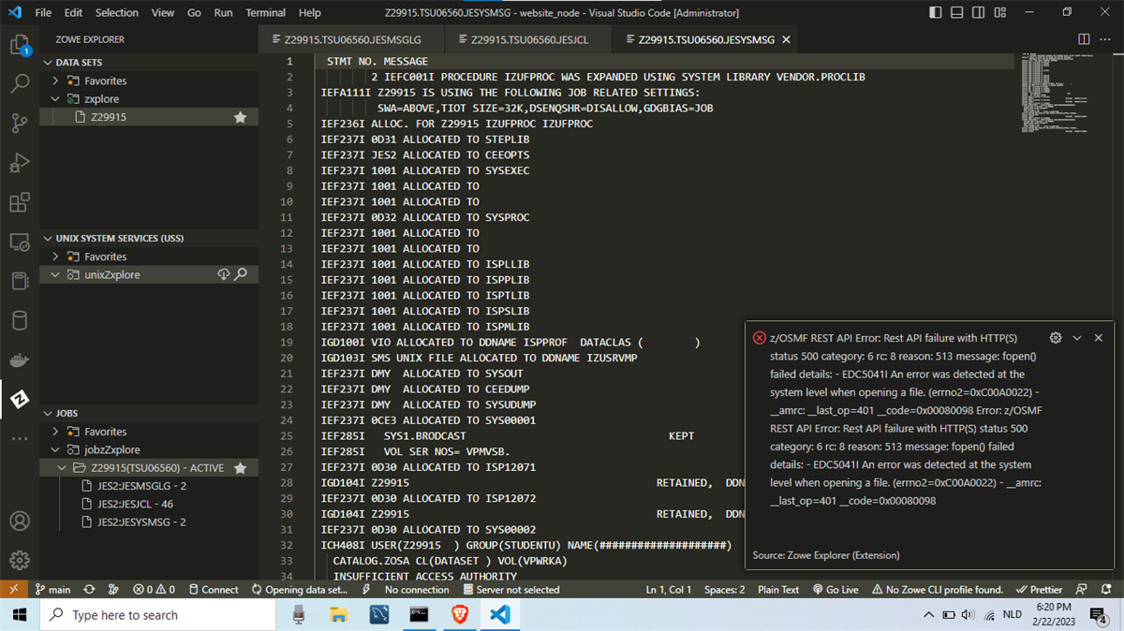Split the editor to the right
This screenshot has height=631, width=1124.
click(1084, 39)
